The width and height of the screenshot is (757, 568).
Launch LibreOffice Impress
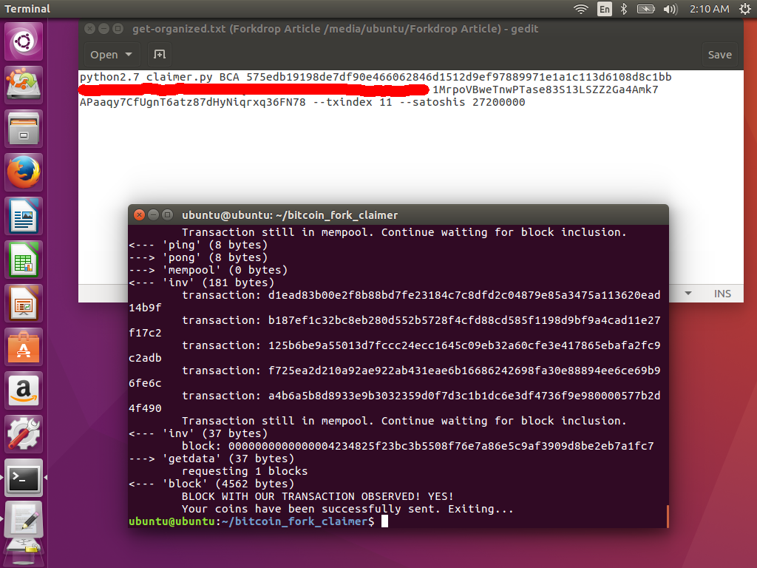point(22,302)
